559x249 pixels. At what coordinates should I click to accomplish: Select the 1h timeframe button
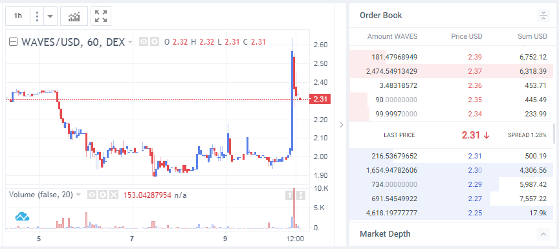click(x=18, y=16)
